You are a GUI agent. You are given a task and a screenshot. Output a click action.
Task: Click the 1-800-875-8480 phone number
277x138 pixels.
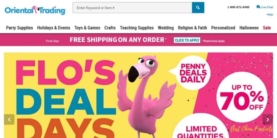(238, 7)
